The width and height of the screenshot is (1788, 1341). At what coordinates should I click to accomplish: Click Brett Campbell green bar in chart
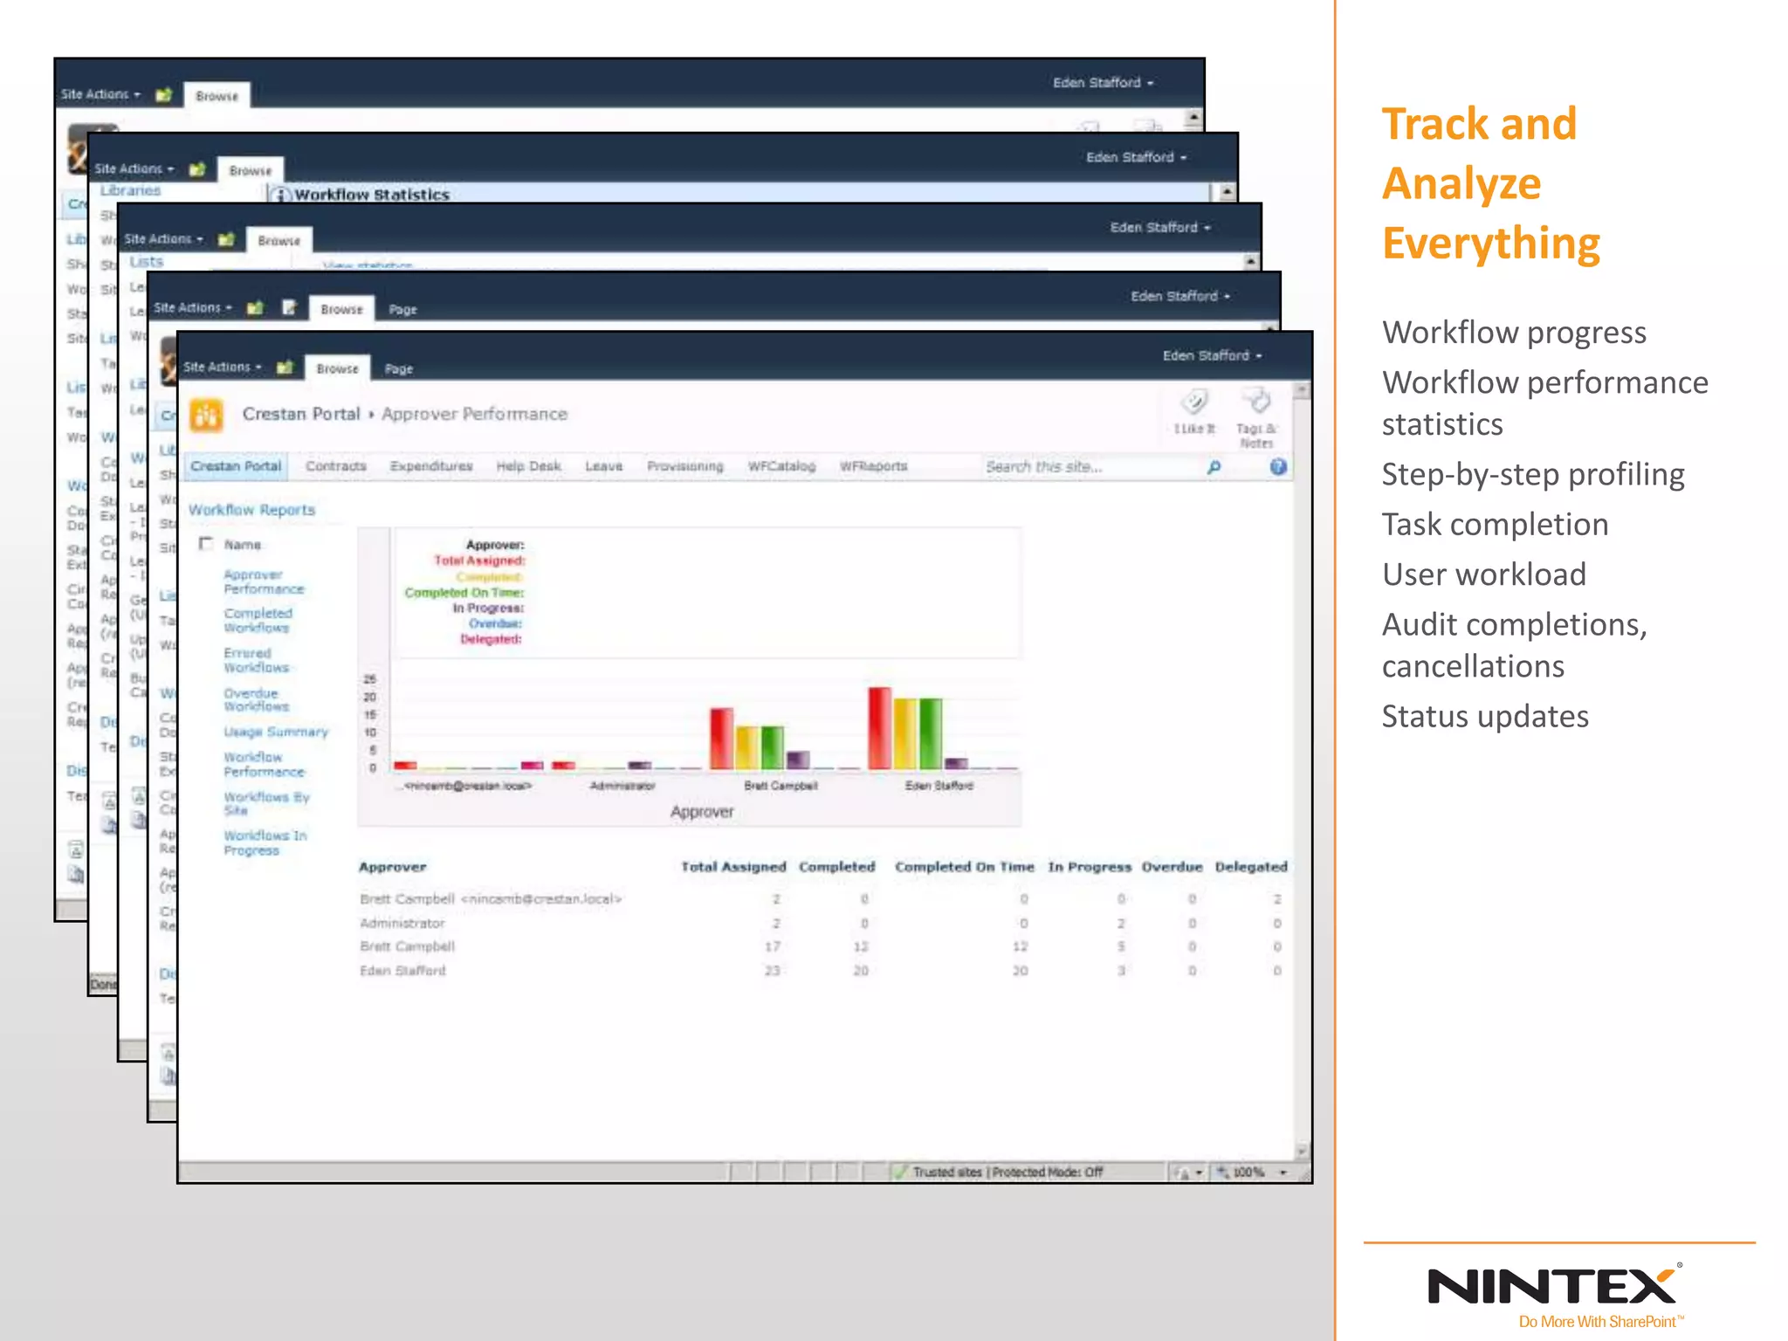(x=773, y=747)
